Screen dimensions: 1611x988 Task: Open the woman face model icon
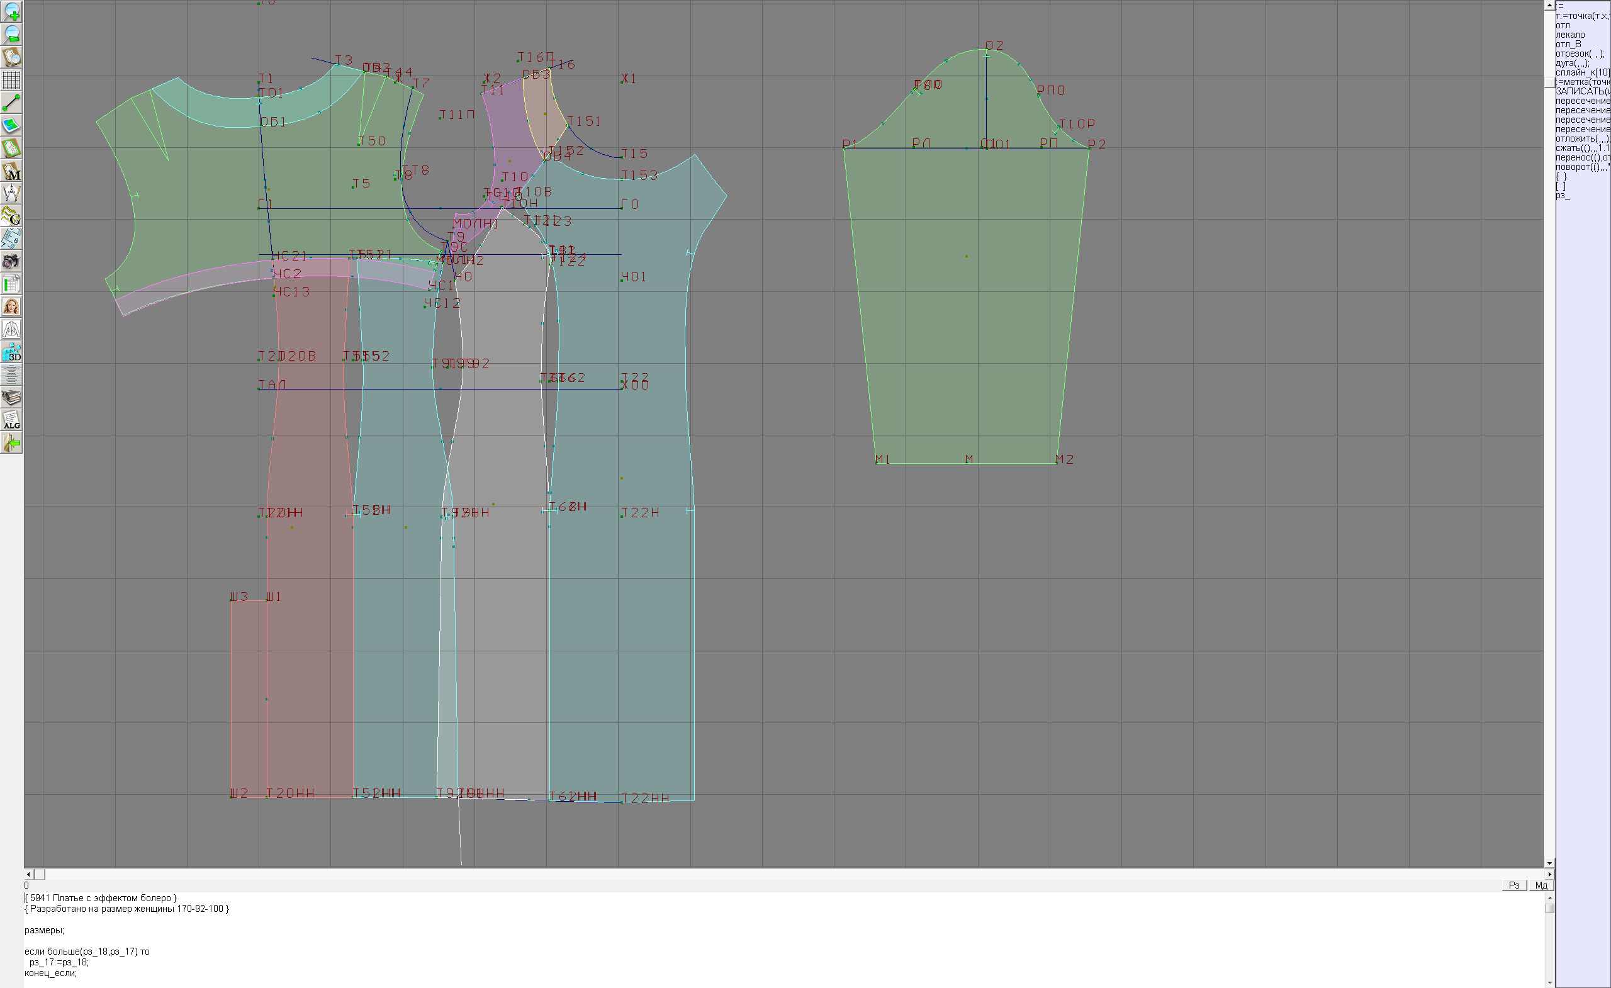11,306
